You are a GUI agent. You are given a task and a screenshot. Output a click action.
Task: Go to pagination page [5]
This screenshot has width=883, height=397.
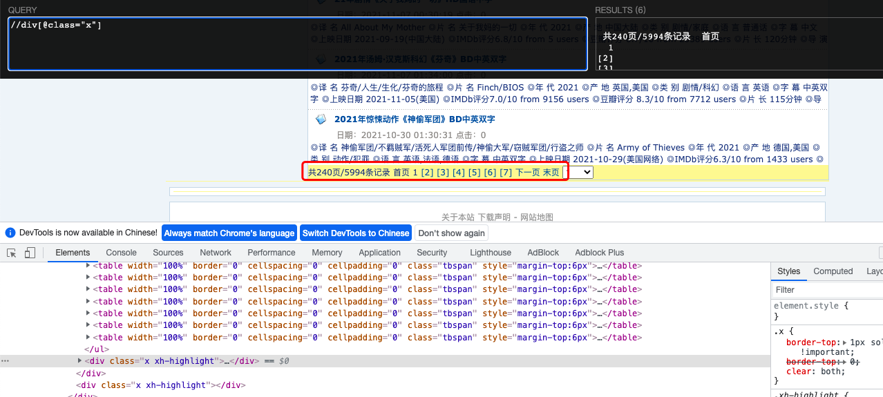pyautogui.click(x=474, y=173)
